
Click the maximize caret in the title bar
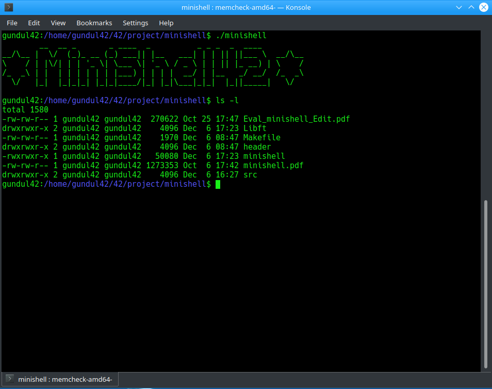tap(471, 7)
